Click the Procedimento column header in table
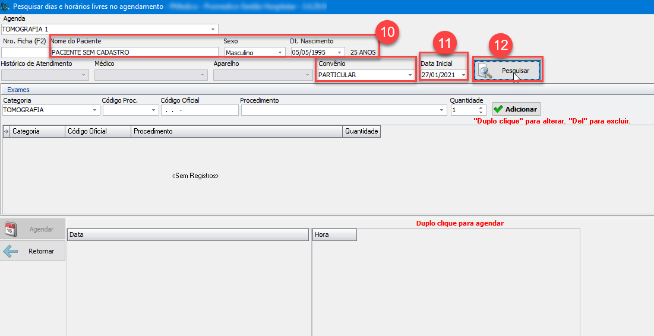Viewport: 654px width, 336px height. pos(236,131)
